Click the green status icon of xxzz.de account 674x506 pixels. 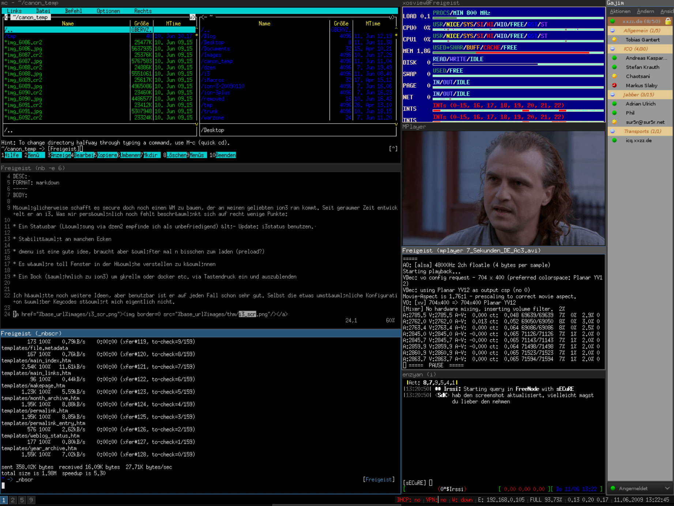pos(613,21)
